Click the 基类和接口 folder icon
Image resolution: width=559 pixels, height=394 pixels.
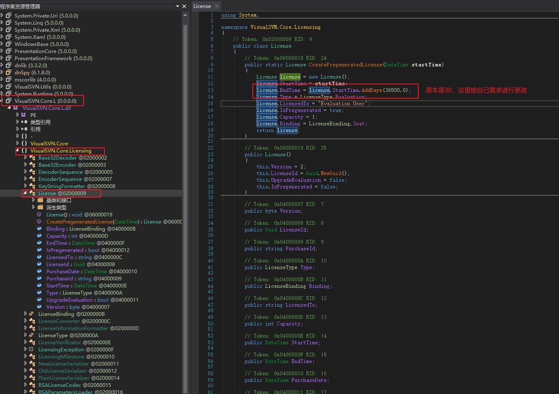pos(40,200)
